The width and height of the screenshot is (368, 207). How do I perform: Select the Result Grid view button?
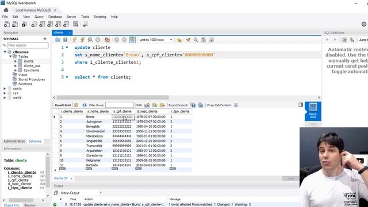313,111
